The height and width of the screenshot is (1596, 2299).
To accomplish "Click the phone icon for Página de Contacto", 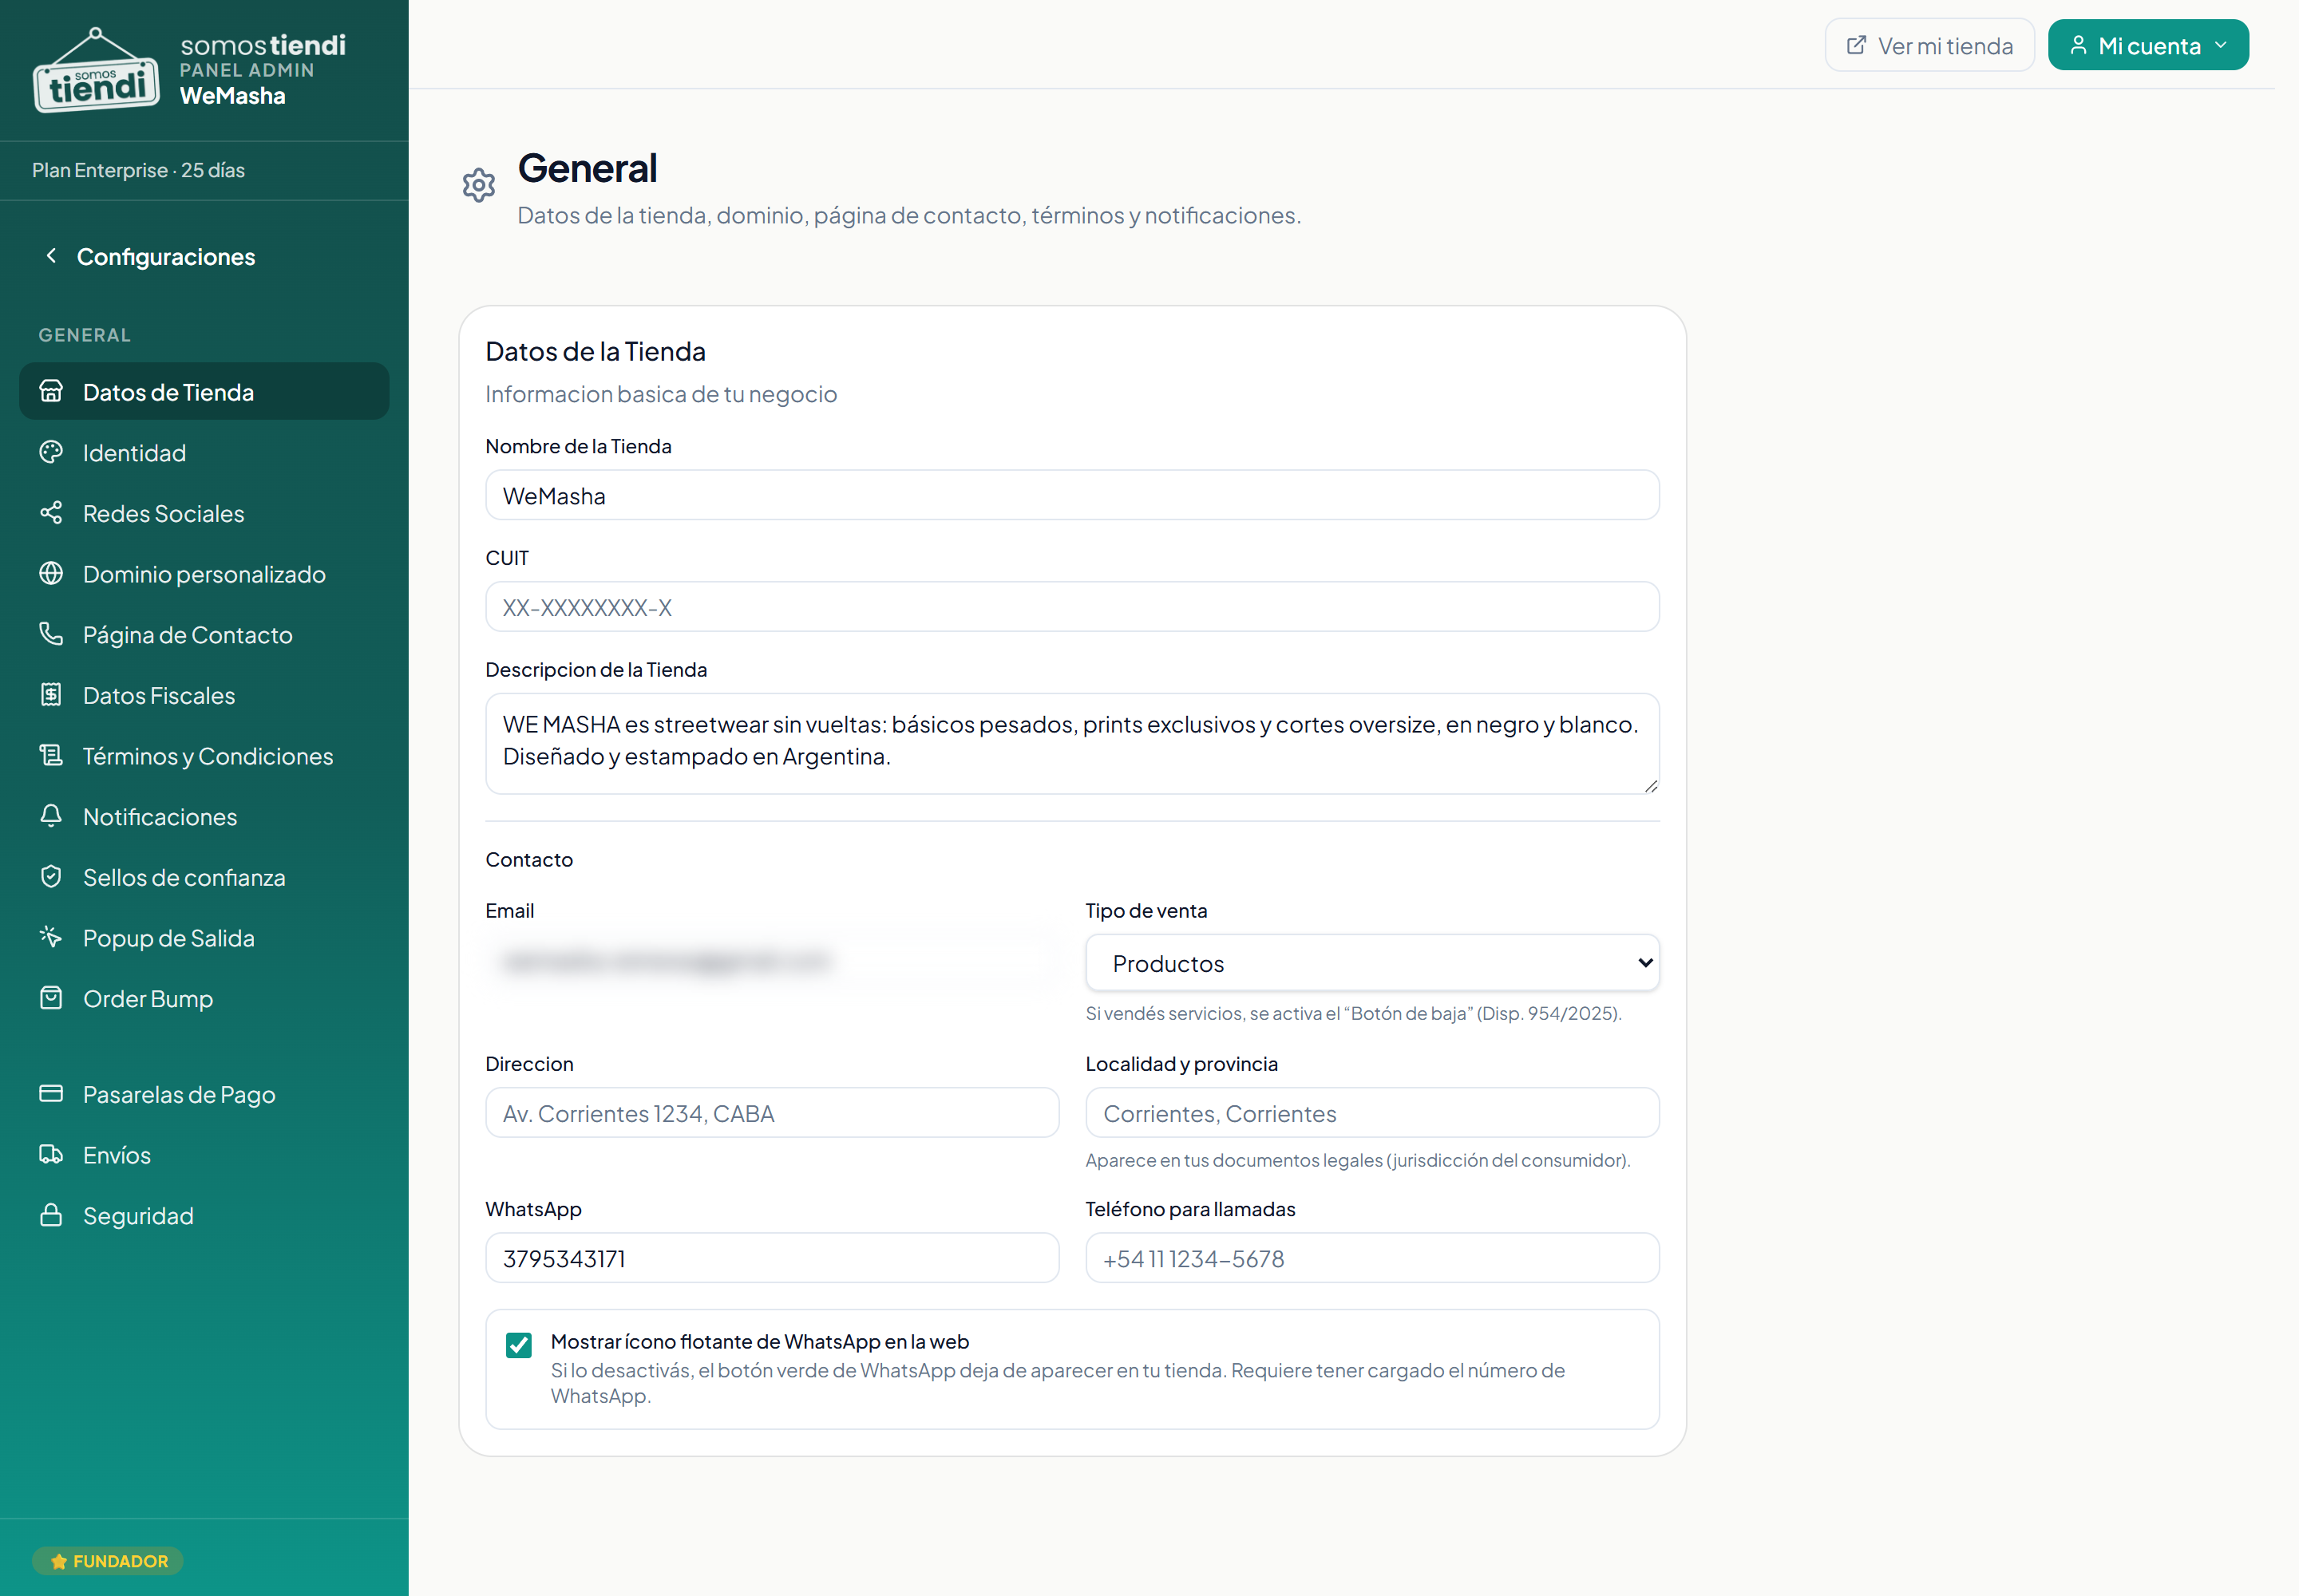I will click(x=51, y=634).
